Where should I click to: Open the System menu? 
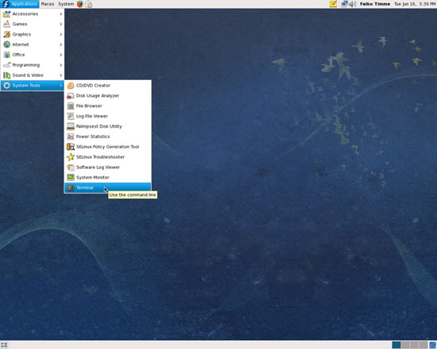pyautogui.click(x=66, y=4)
